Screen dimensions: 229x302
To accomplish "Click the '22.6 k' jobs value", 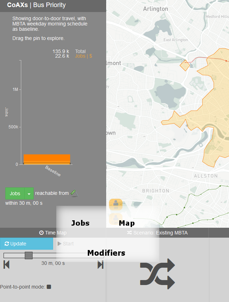I will coord(62,56).
